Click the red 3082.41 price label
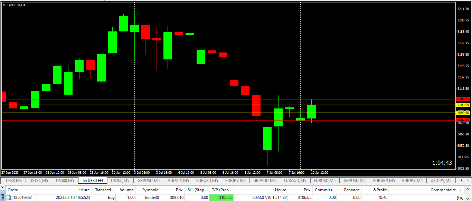Image resolution: width=472 pixels, height=201 pixels. point(463,120)
